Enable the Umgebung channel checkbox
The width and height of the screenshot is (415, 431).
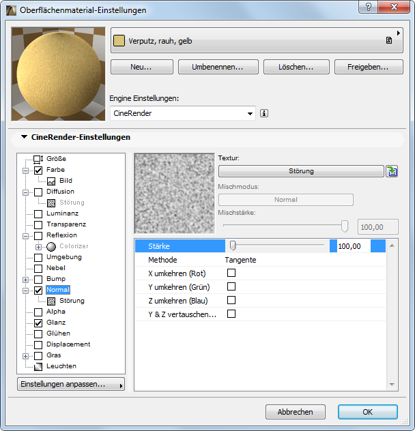[38, 258]
